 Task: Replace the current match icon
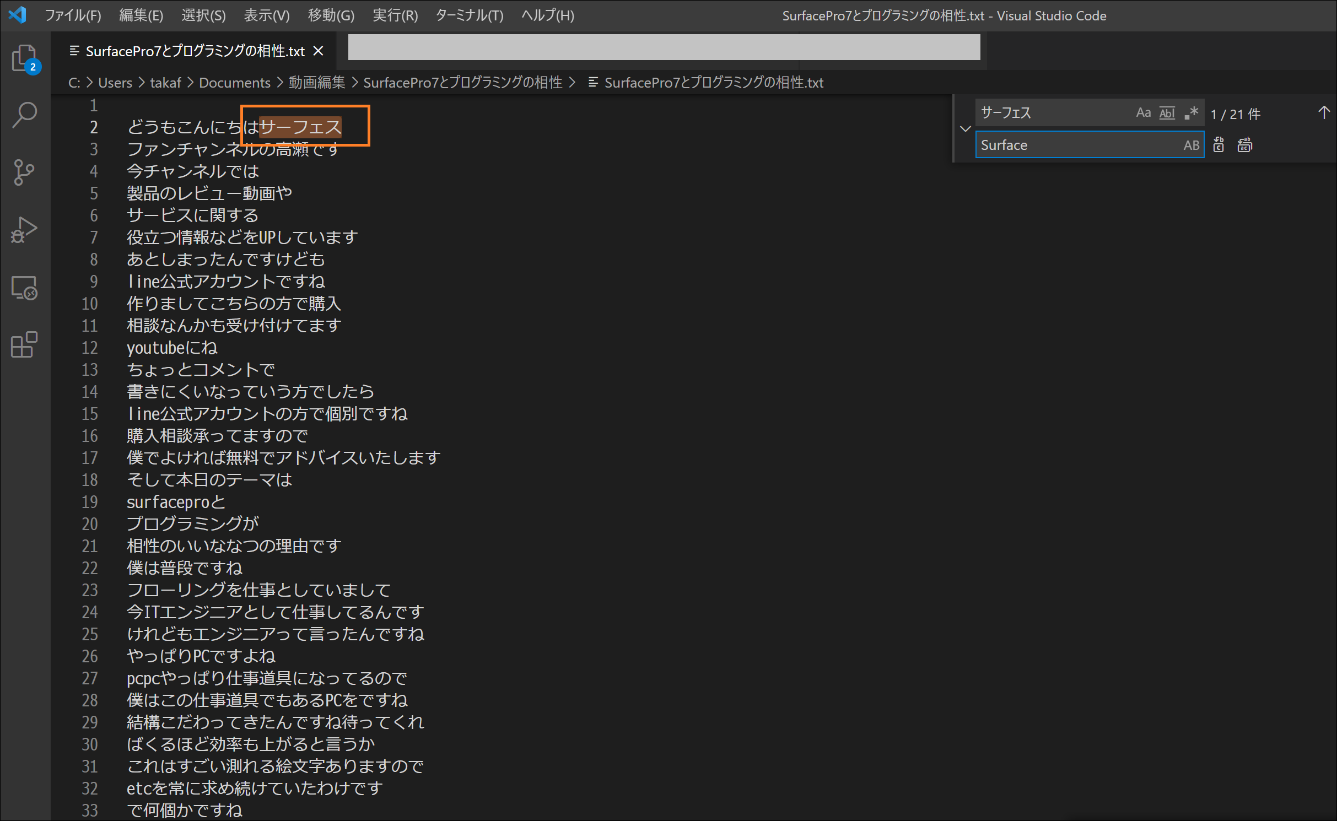tap(1219, 145)
